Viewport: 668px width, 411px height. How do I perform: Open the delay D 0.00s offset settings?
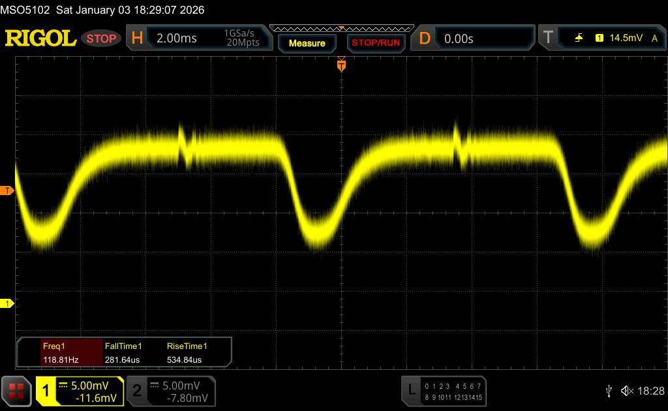(478, 38)
